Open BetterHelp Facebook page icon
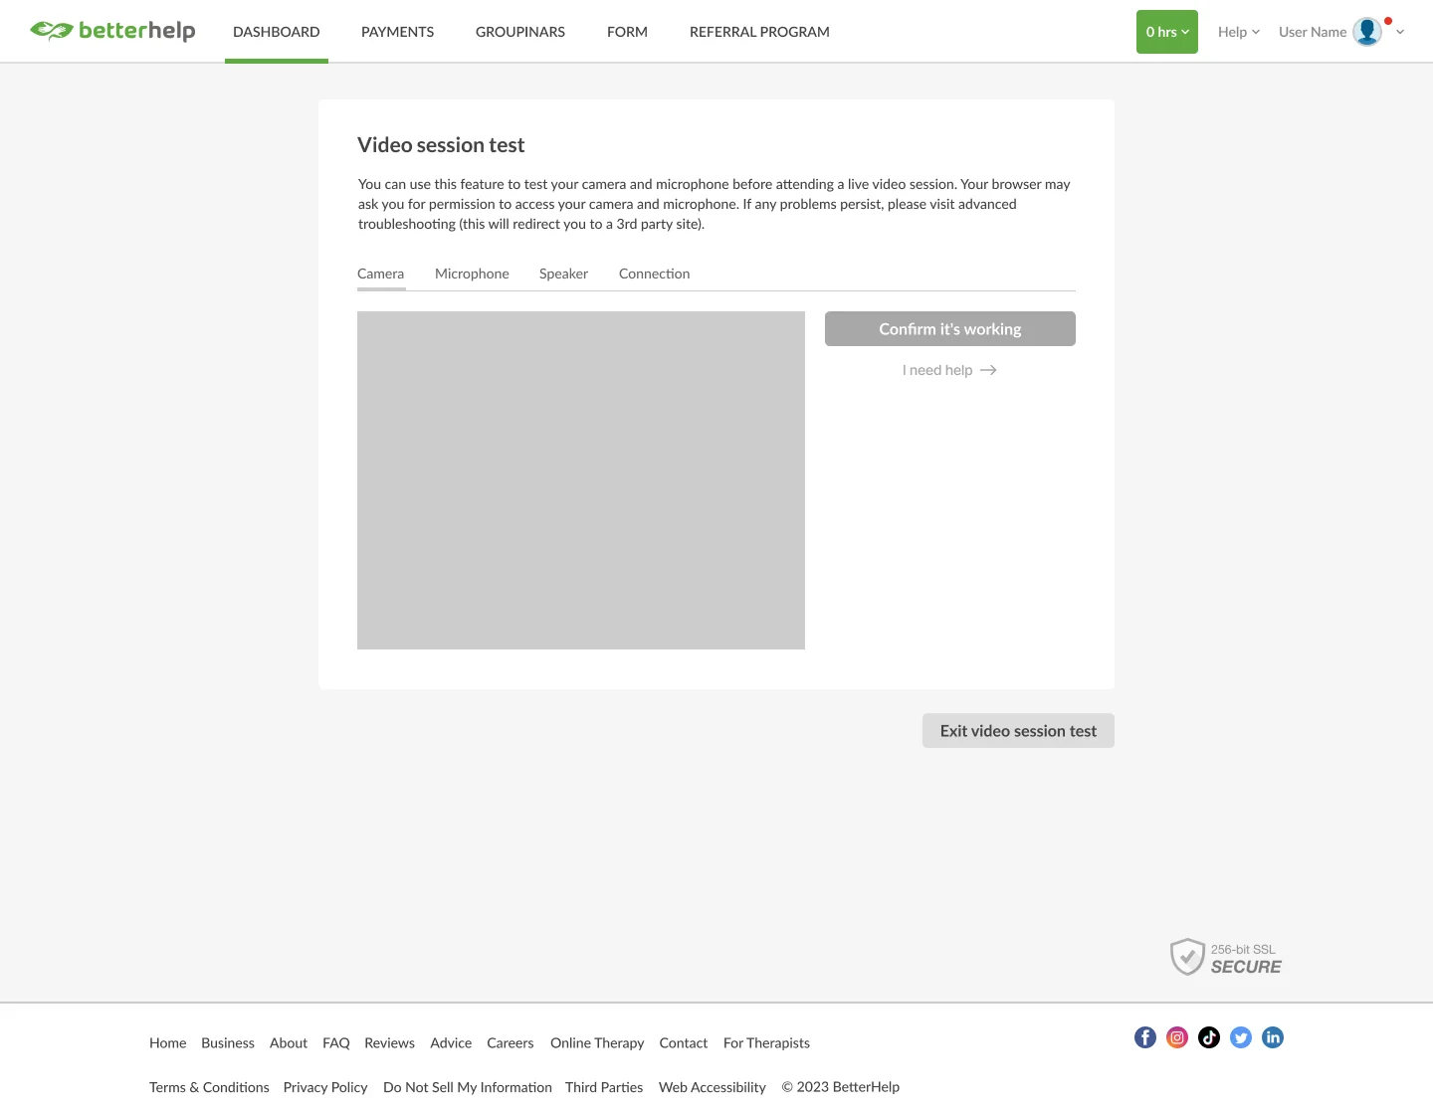1433x1111 pixels. [1145, 1037]
